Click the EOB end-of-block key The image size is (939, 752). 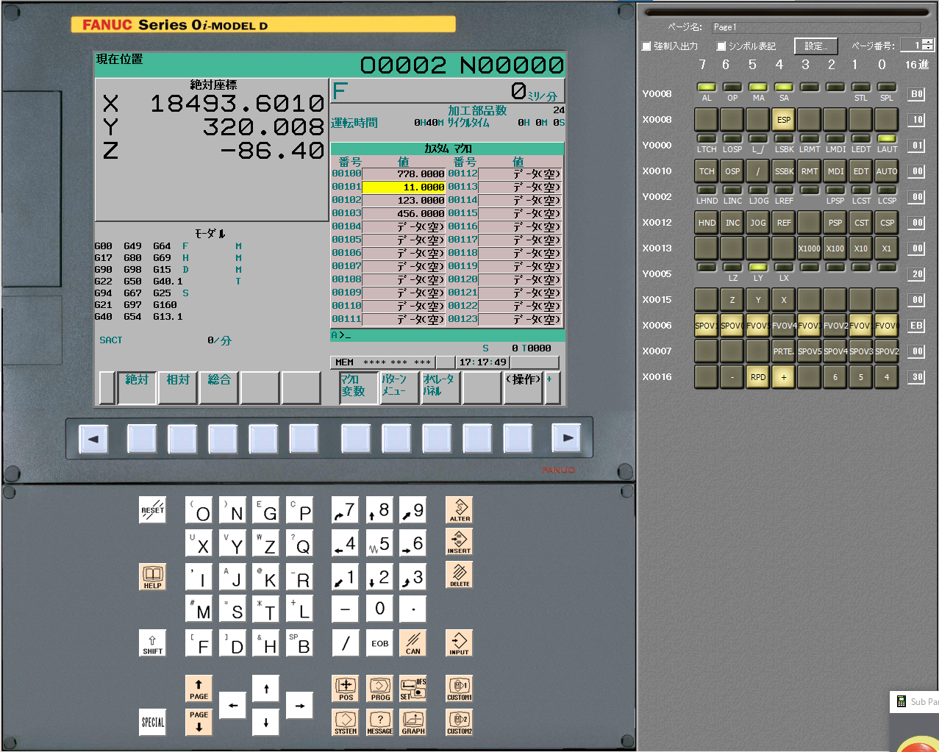[379, 642]
